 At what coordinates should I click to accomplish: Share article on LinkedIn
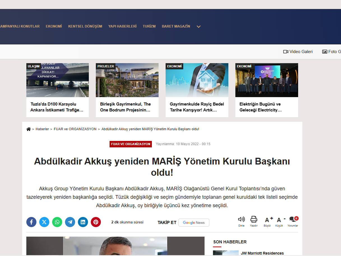[x=83, y=222]
